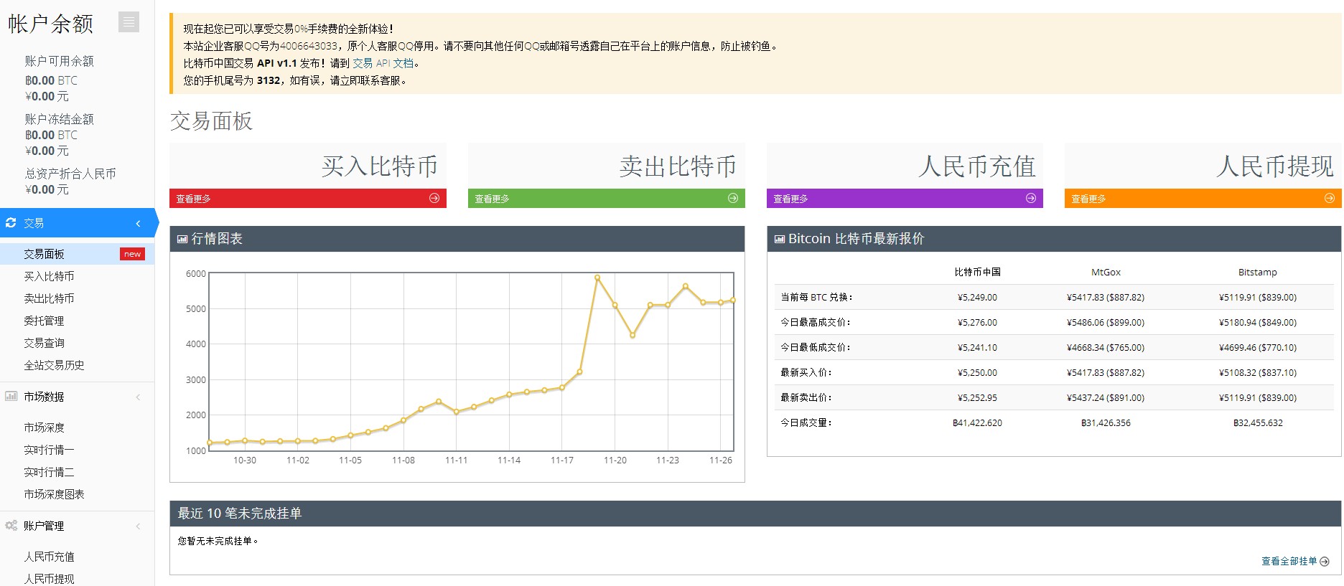
Task: Open the 交易 API 文档 link
Action: click(383, 63)
